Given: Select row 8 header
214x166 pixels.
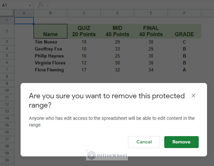Looking at the screenshot, I should 7,76.
